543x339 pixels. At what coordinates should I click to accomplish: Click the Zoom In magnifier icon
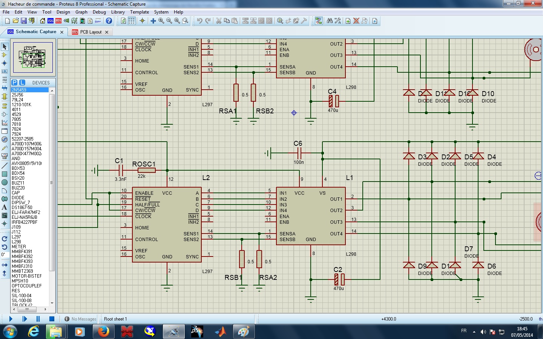tap(161, 21)
